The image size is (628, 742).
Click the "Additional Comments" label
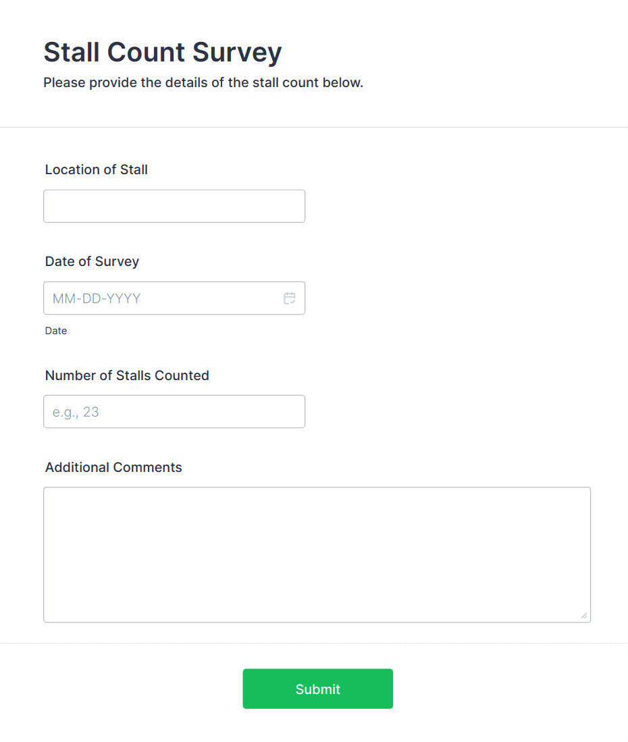pyautogui.click(x=113, y=468)
